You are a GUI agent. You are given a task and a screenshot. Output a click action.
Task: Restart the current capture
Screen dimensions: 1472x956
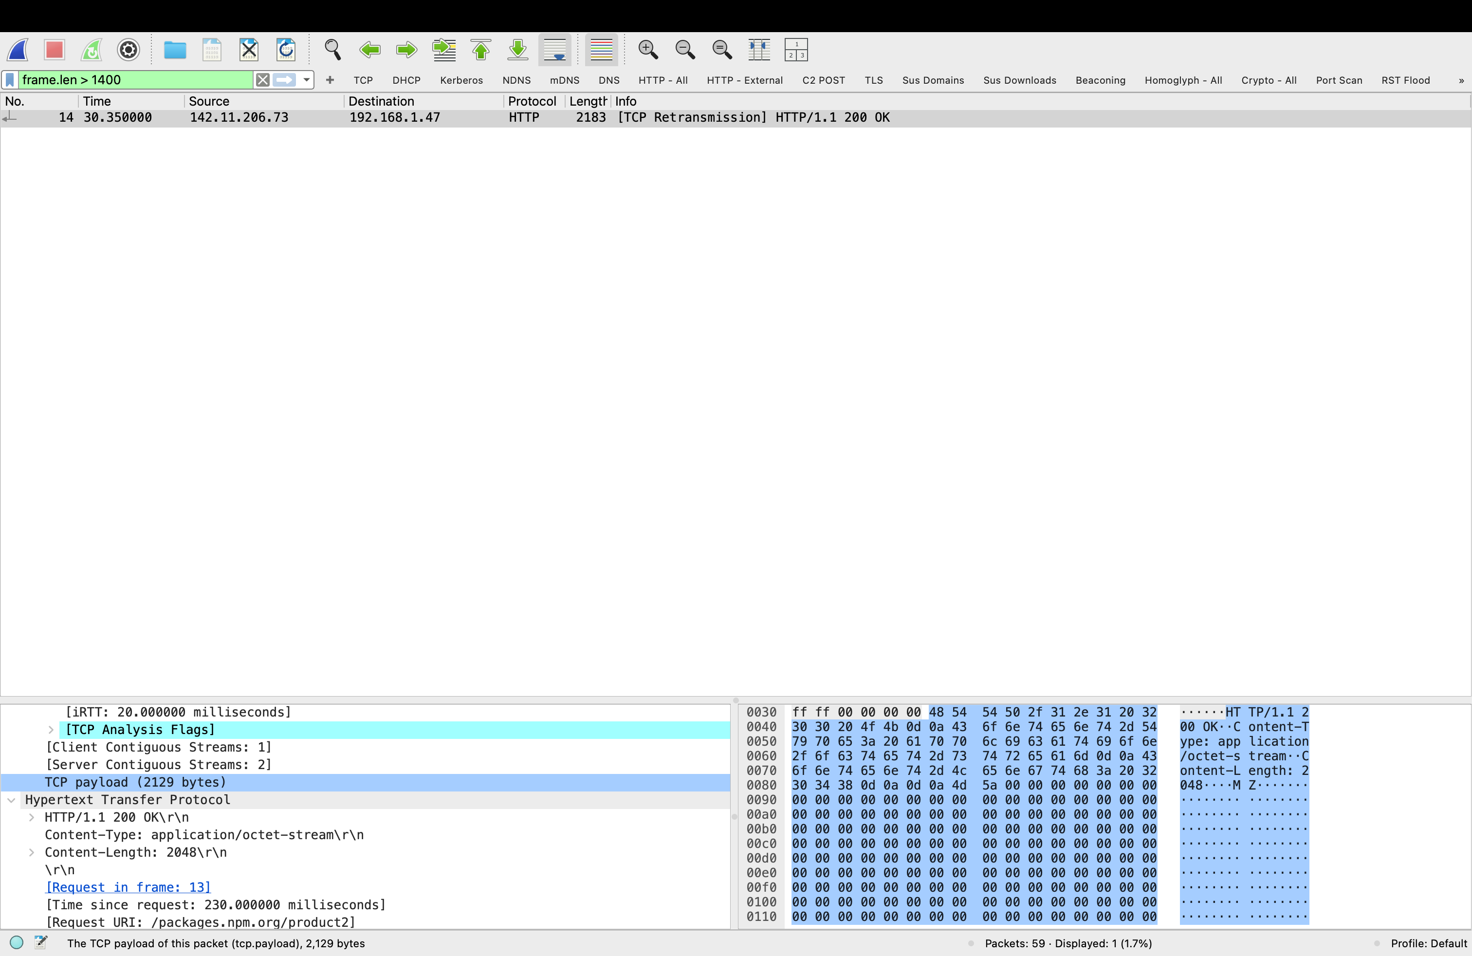pos(92,50)
